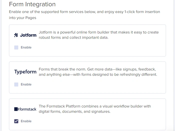The height and width of the screenshot is (131, 175).
Task: Click the 'Enable one of the supported' intro text
Action: [x=84, y=12]
